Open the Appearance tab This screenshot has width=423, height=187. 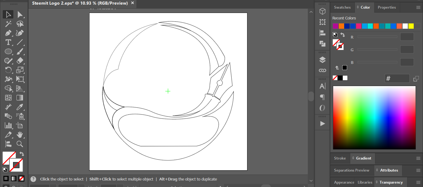[344, 182]
